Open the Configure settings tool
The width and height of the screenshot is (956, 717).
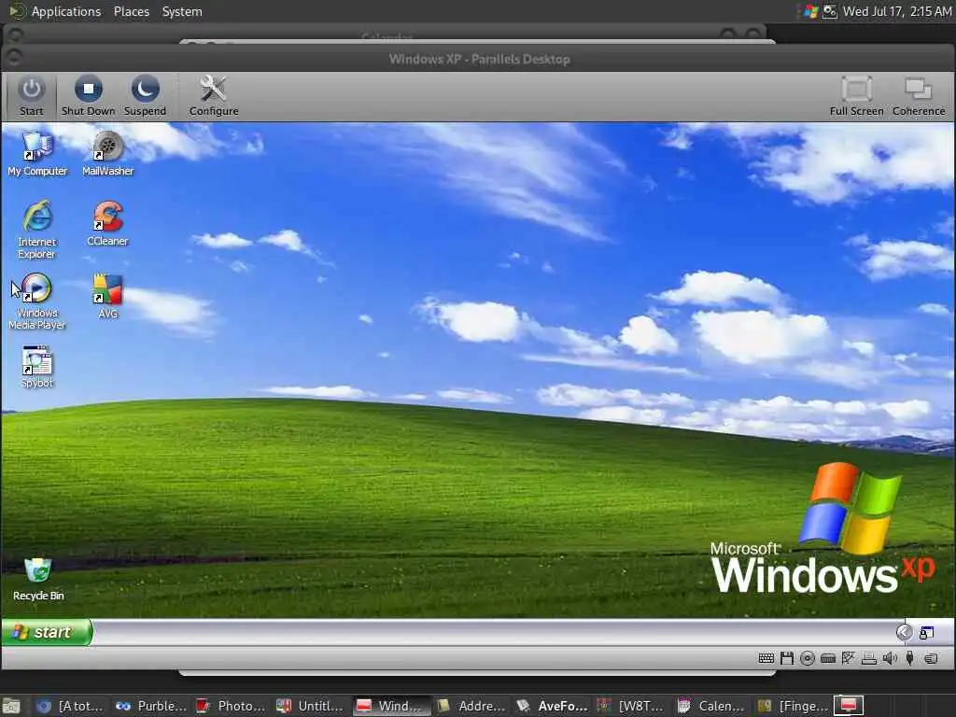214,96
